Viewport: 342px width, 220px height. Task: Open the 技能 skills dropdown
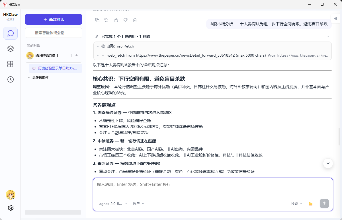(297, 204)
